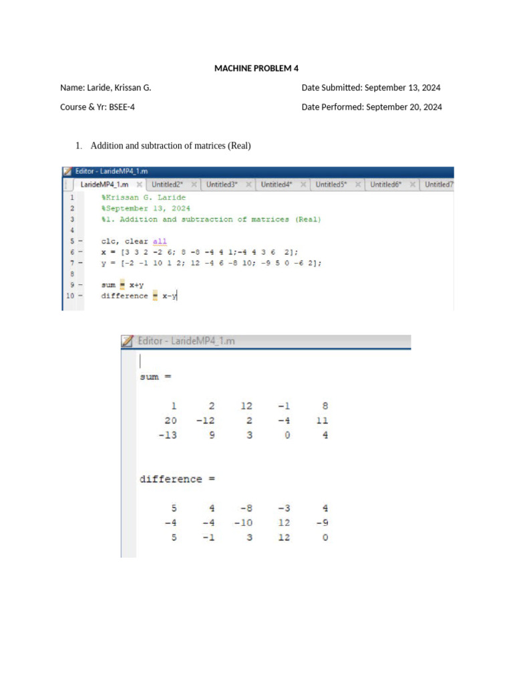Click the green comment '%1. Addition and subtraction...'
513x685 pixels.
tap(211, 219)
